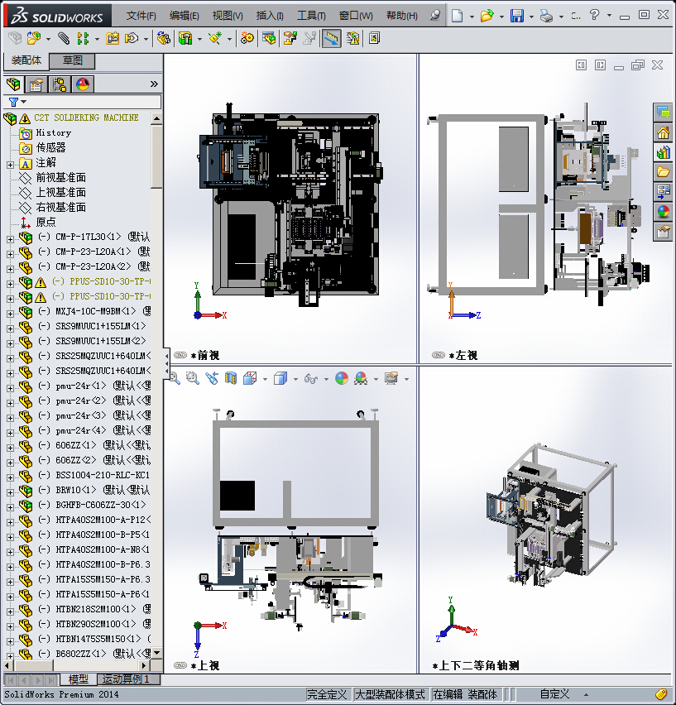Open Custom Properties icon in task pane
676x705 pixels.
[x=663, y=232]
